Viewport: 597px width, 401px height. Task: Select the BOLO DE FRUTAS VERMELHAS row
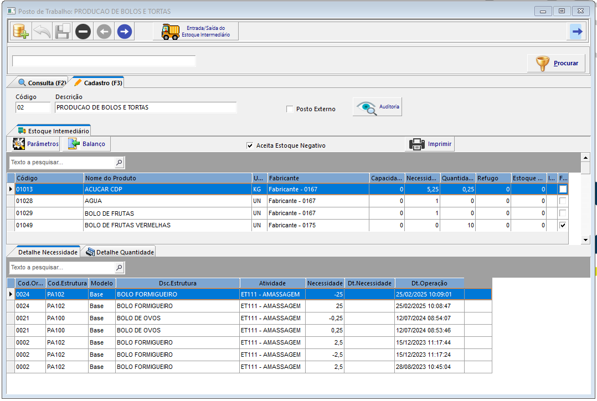coord(291,226)
